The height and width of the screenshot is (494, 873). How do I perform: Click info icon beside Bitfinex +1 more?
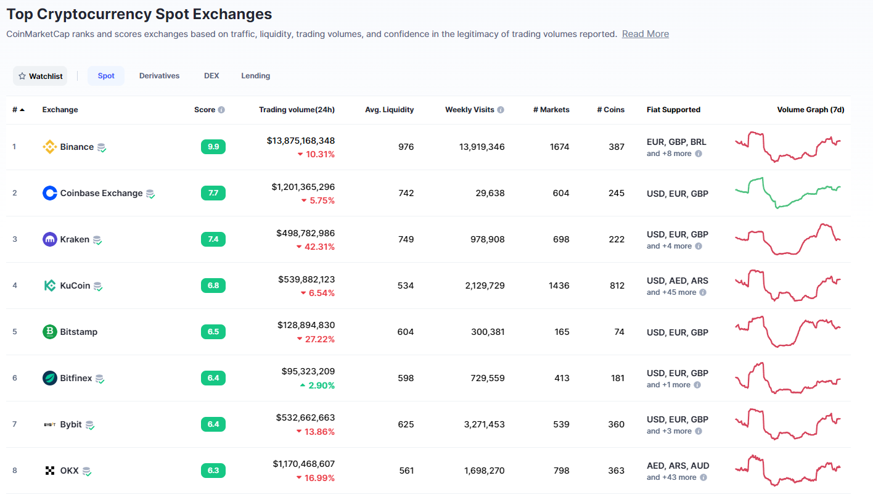[x=697, y=385]
